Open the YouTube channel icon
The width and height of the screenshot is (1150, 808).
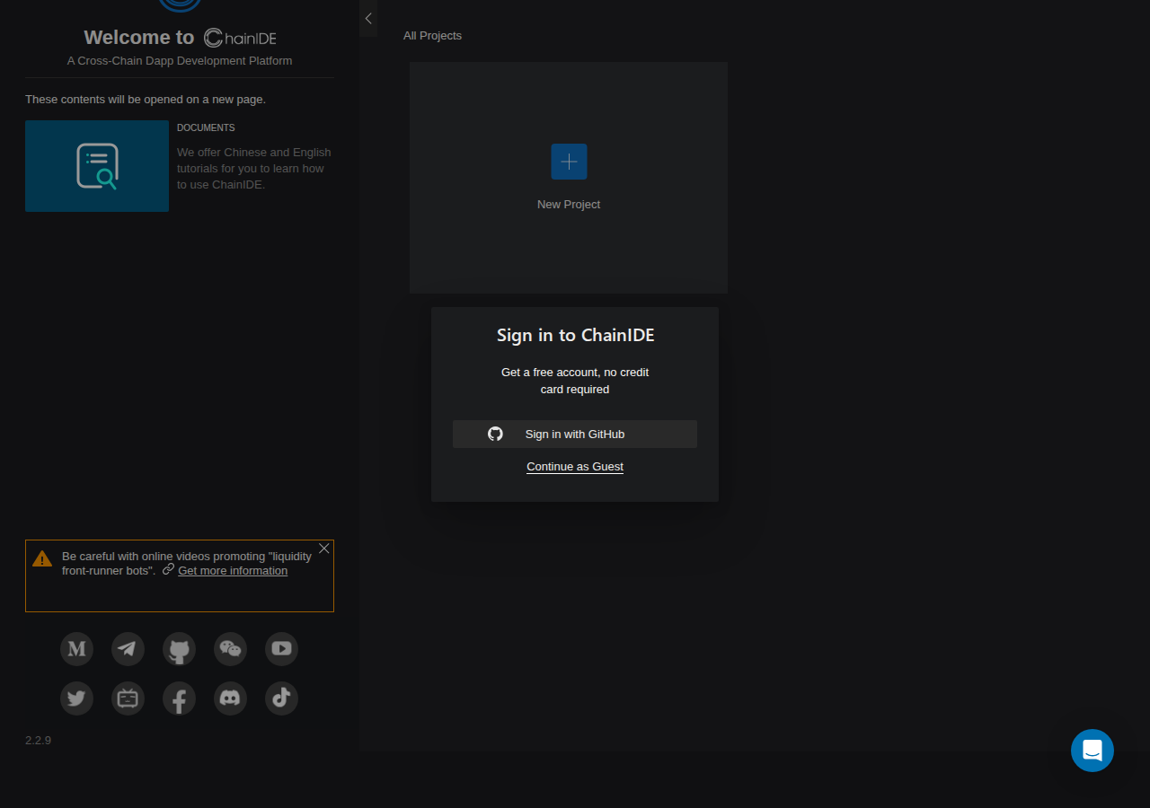(281, 649)
